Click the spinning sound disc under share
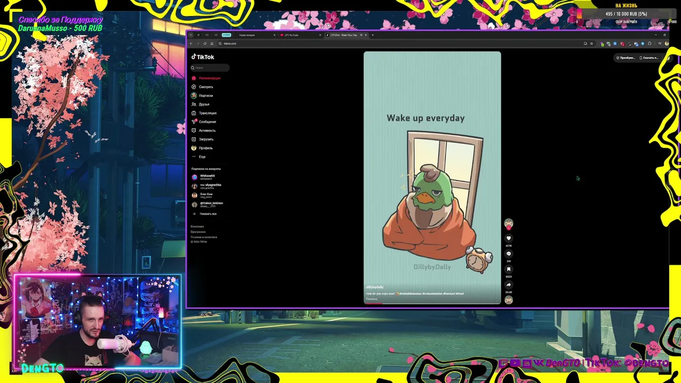 click(509, 300)
